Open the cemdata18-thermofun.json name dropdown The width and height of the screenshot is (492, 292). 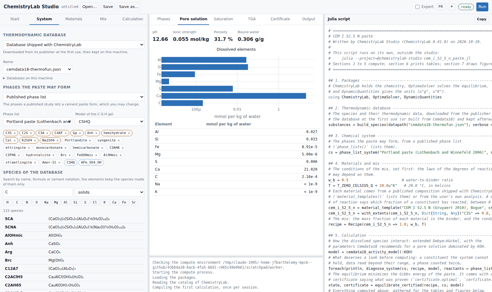[38, 69]
